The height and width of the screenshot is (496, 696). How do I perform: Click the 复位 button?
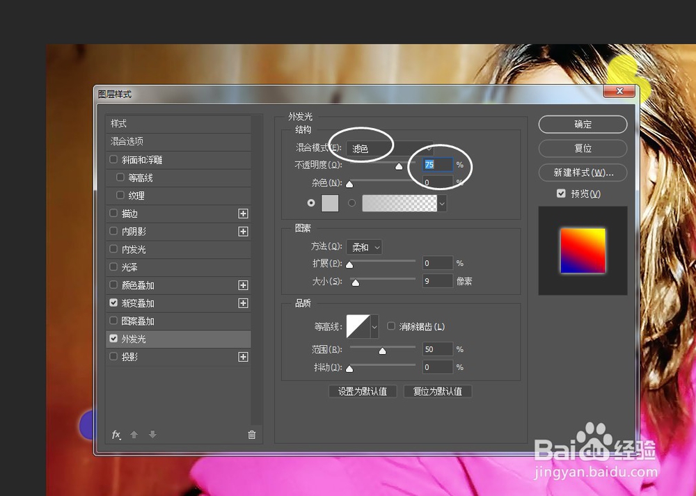pos(583,148)
